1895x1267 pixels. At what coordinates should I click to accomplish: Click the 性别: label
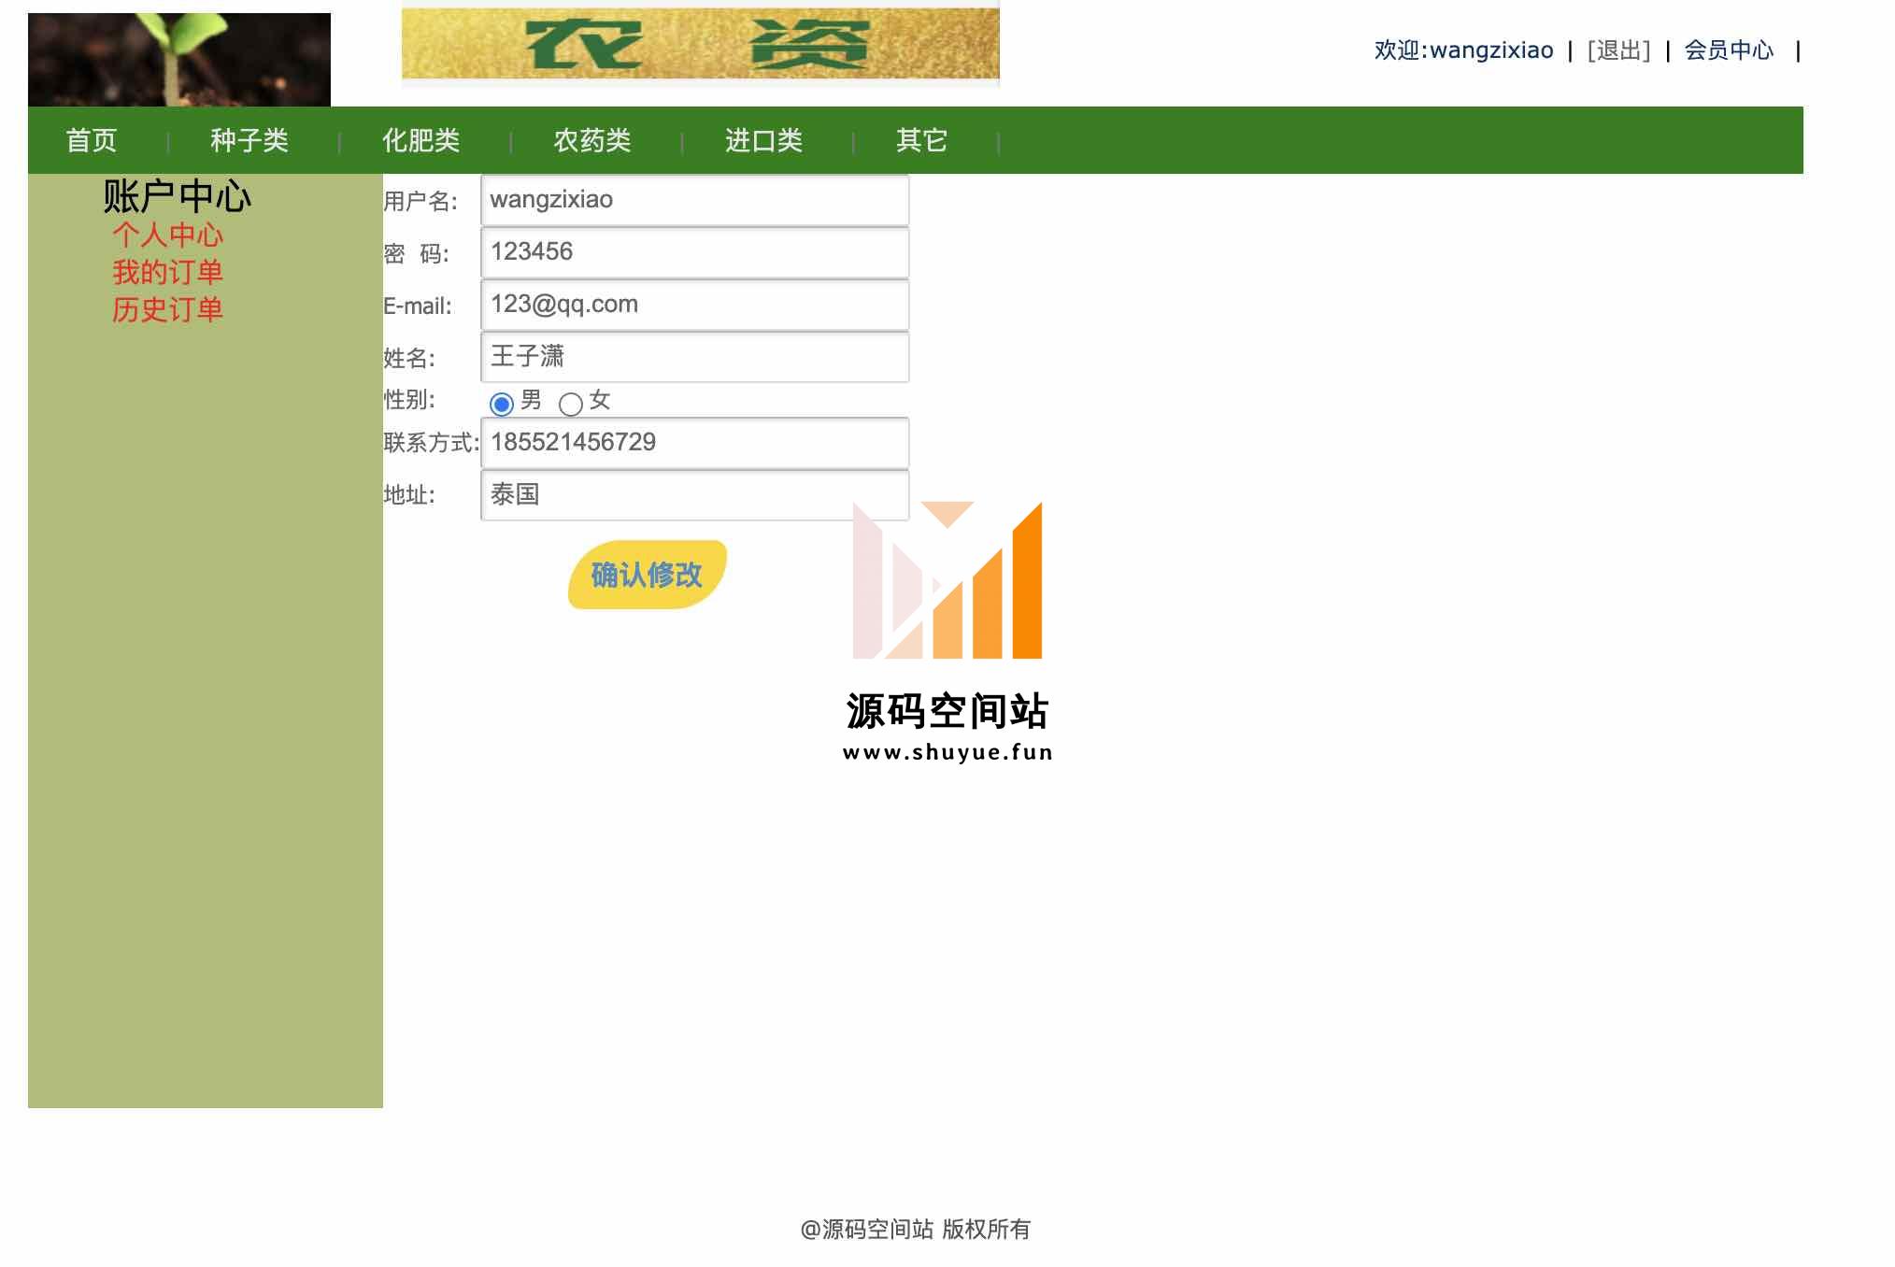(409, 400)
